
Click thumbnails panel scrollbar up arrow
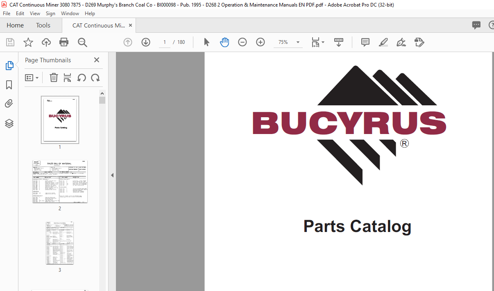pyautogui.click(x=102, y=93)
